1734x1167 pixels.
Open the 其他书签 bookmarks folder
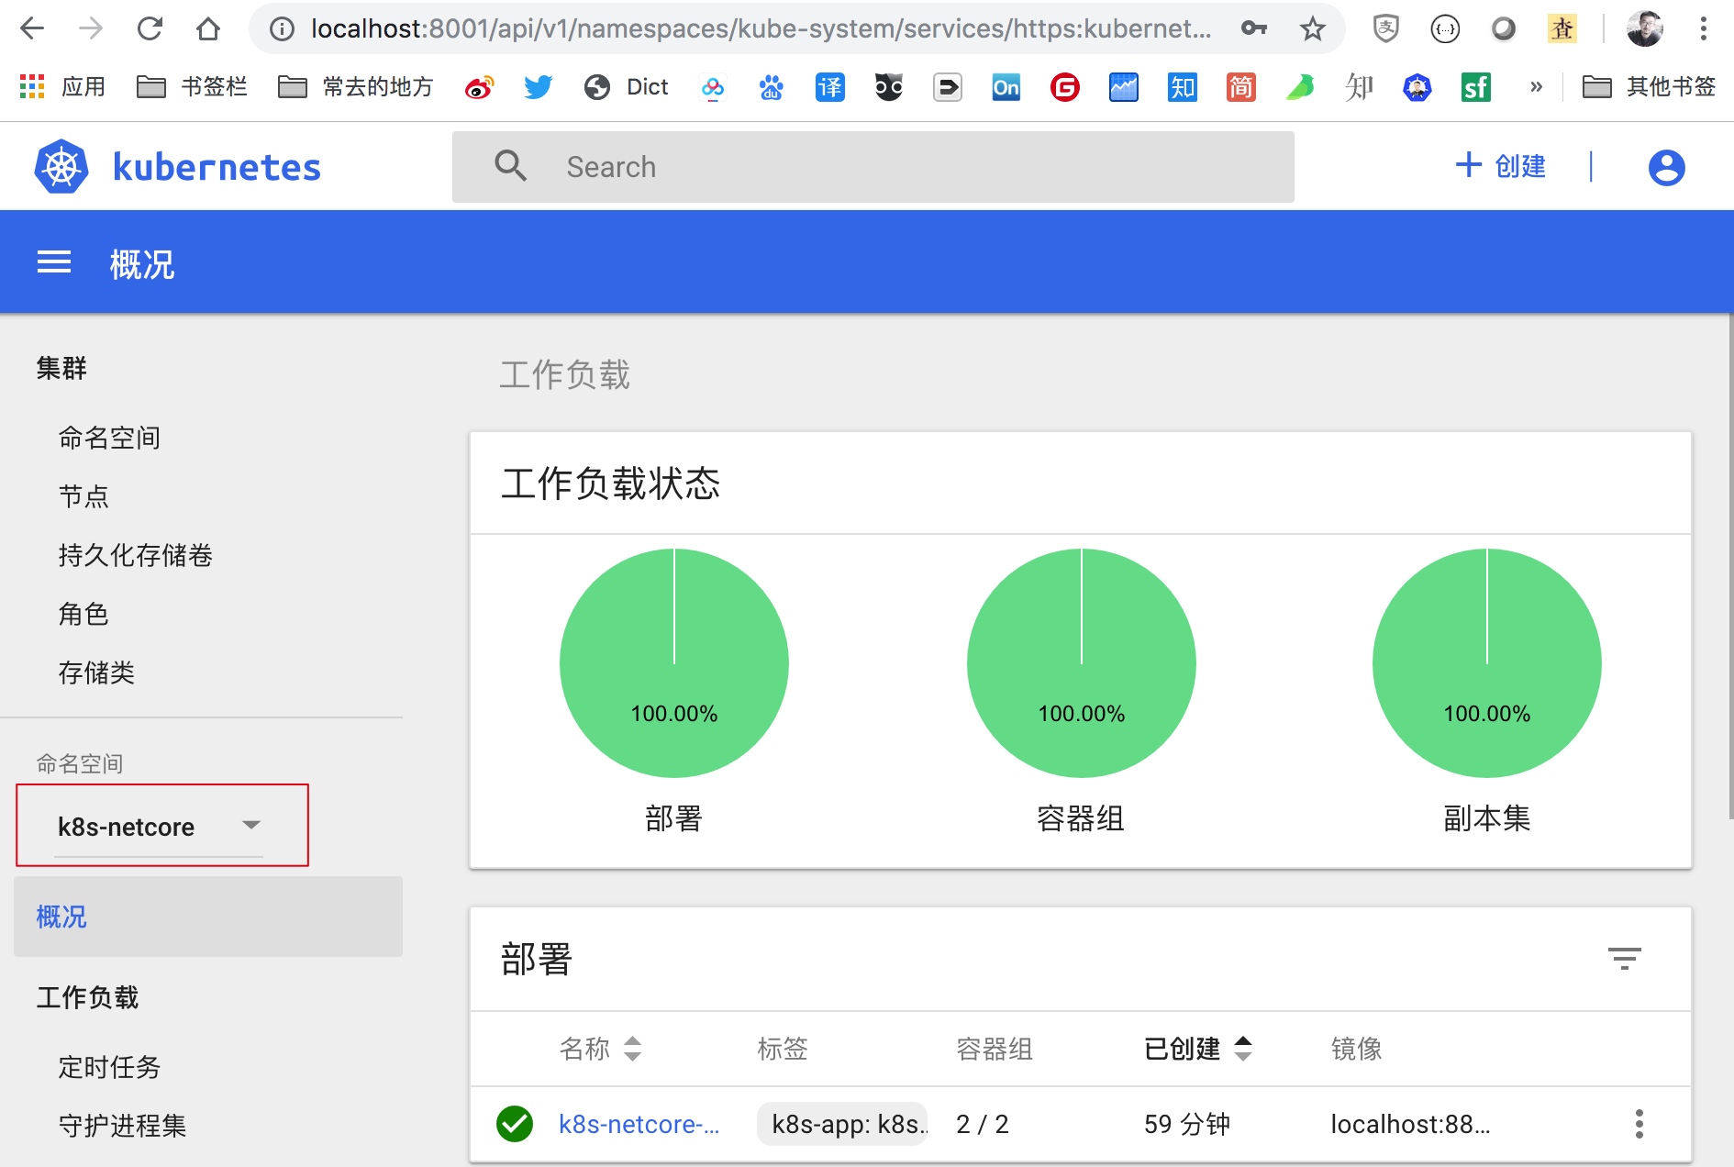pyautogui.click(x=1649, y=87)
